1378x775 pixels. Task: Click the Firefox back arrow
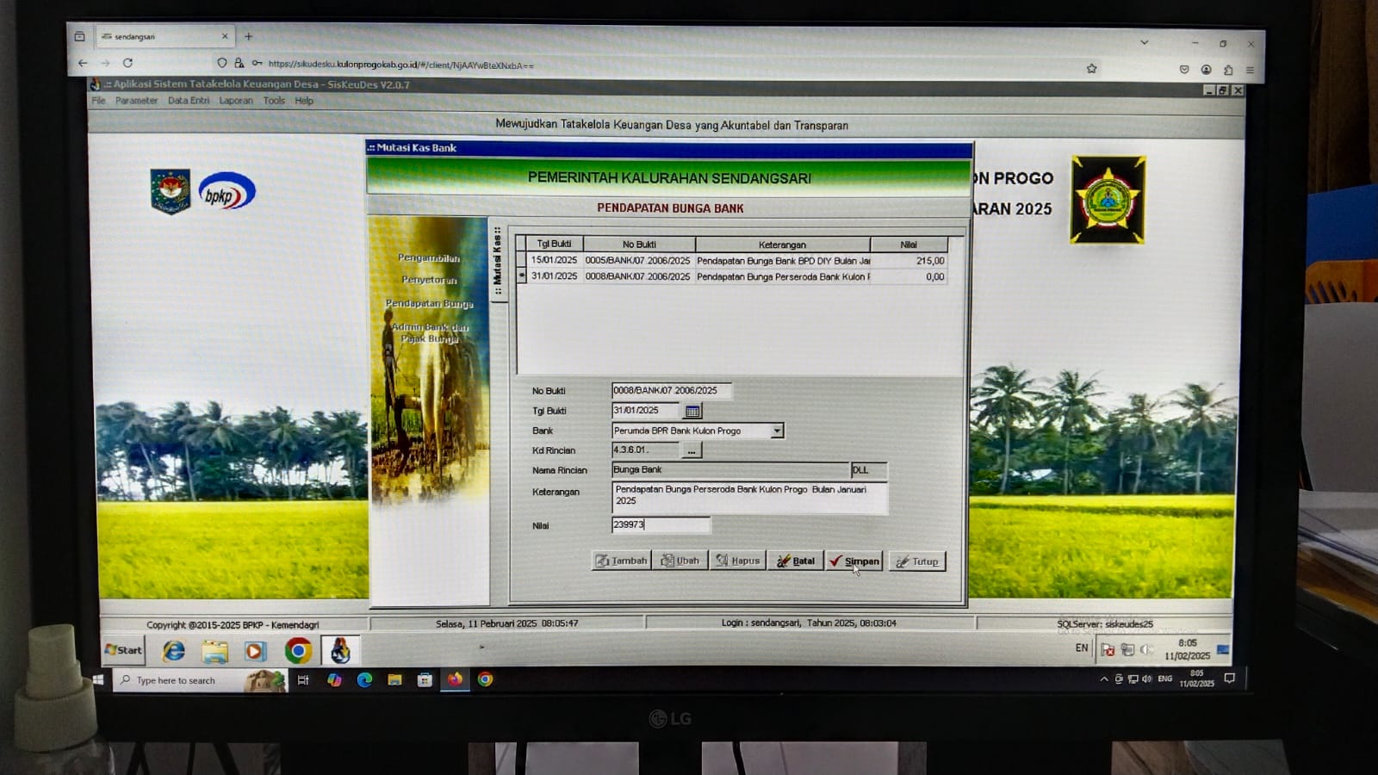coord(83,63)
